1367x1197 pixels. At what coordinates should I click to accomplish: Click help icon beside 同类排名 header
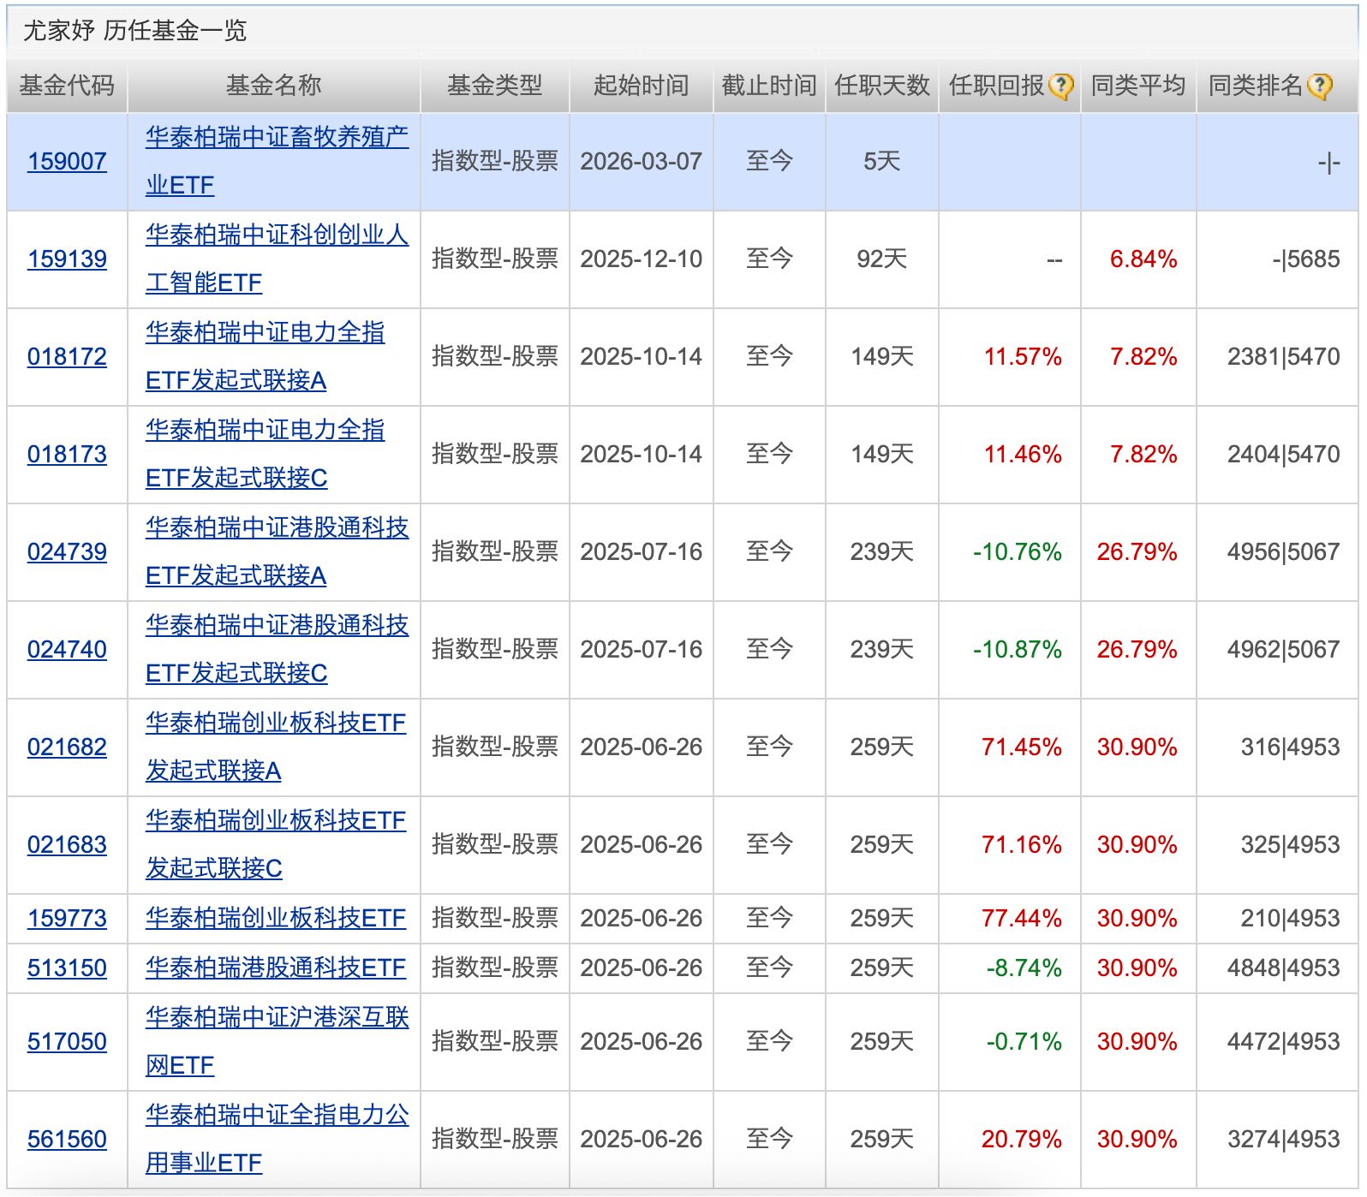click(1320, 86)
